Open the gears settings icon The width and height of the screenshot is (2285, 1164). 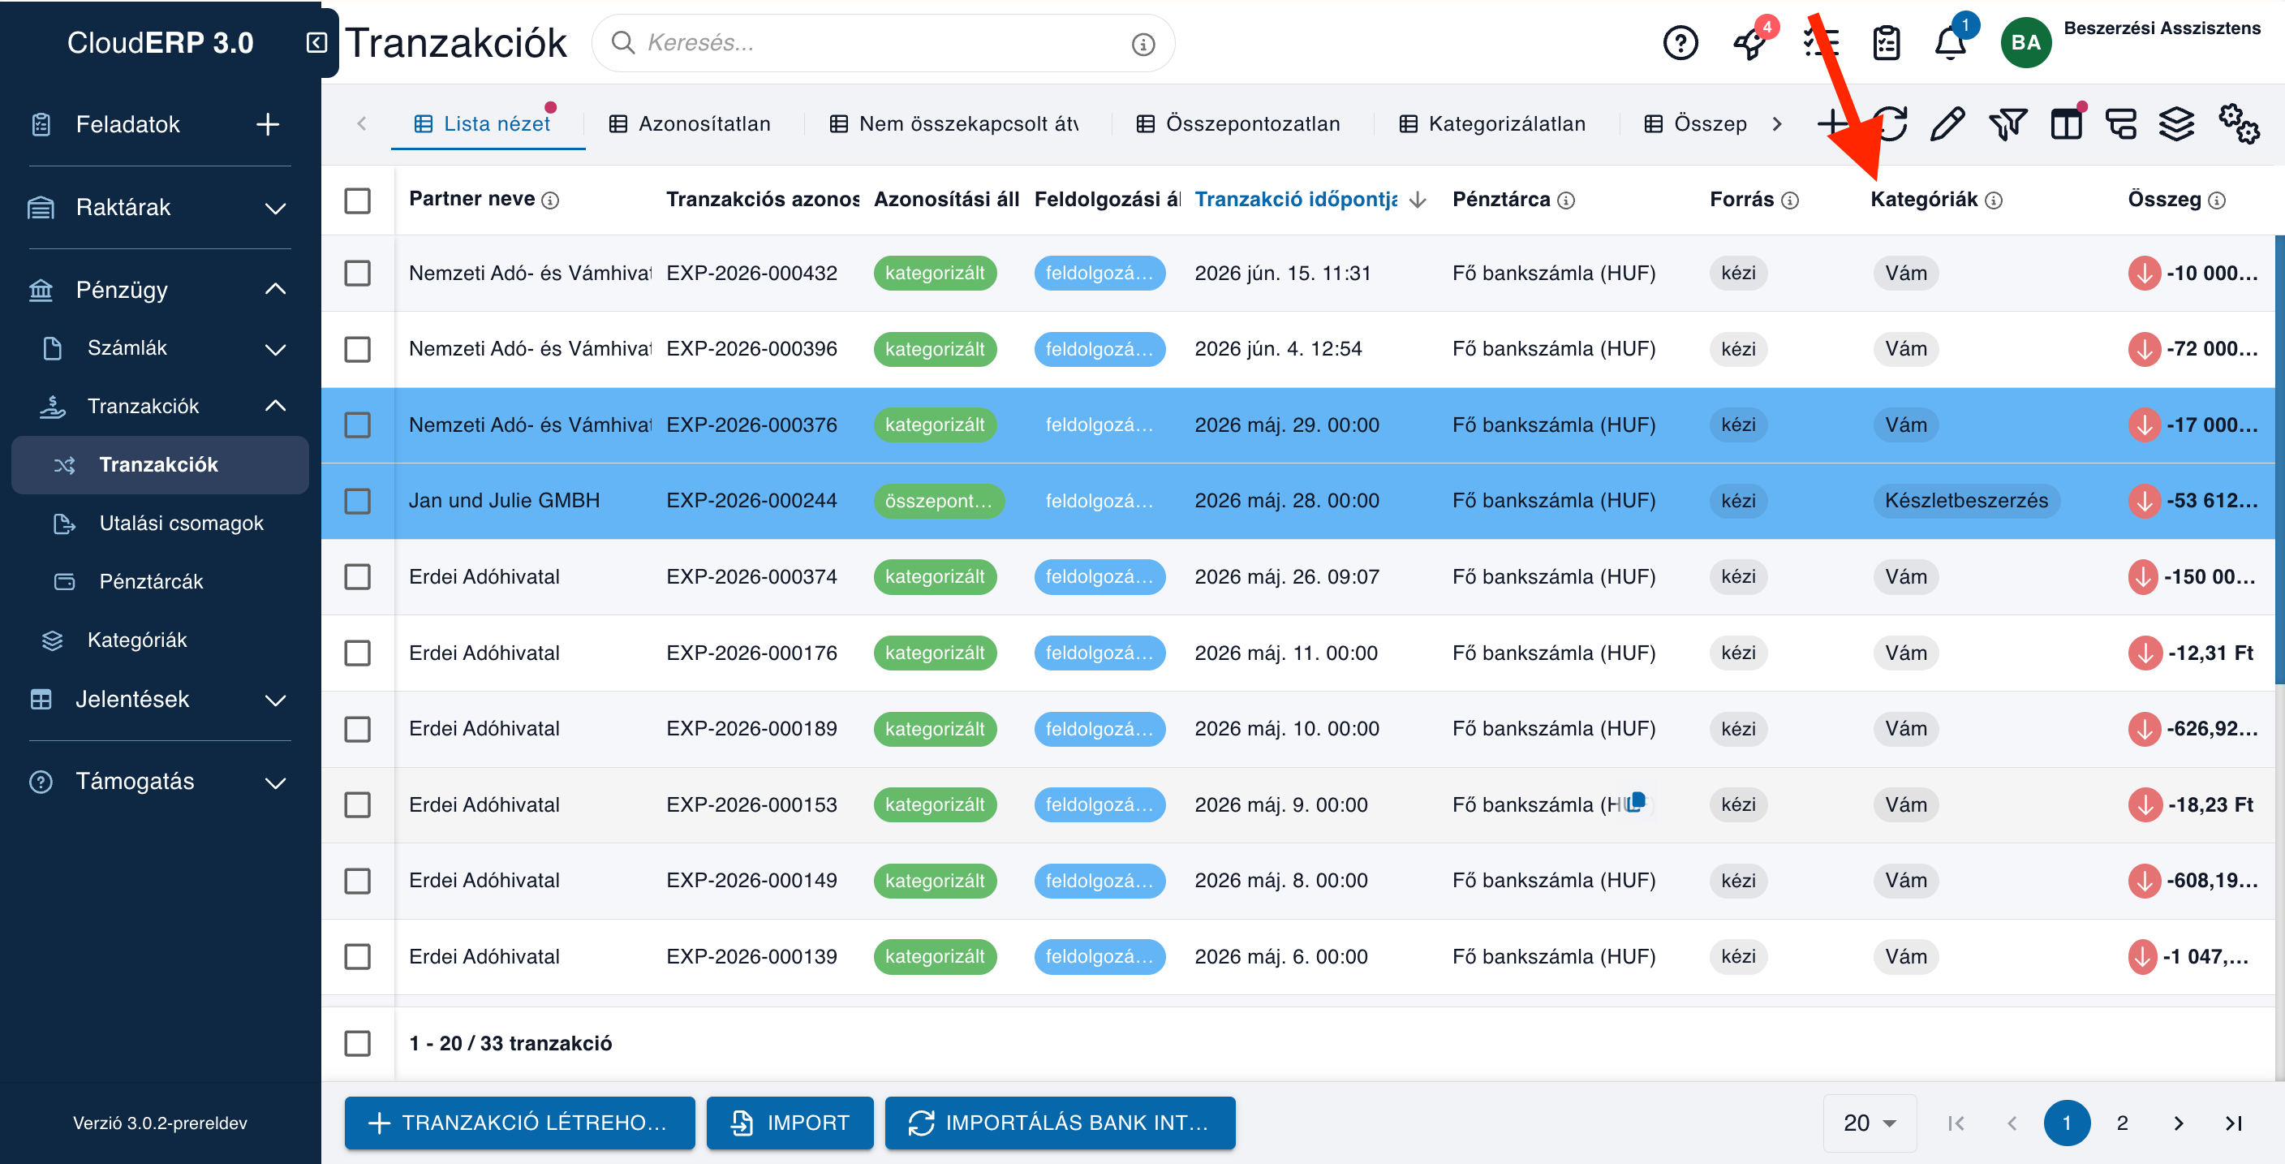[x=2239, y=124]
